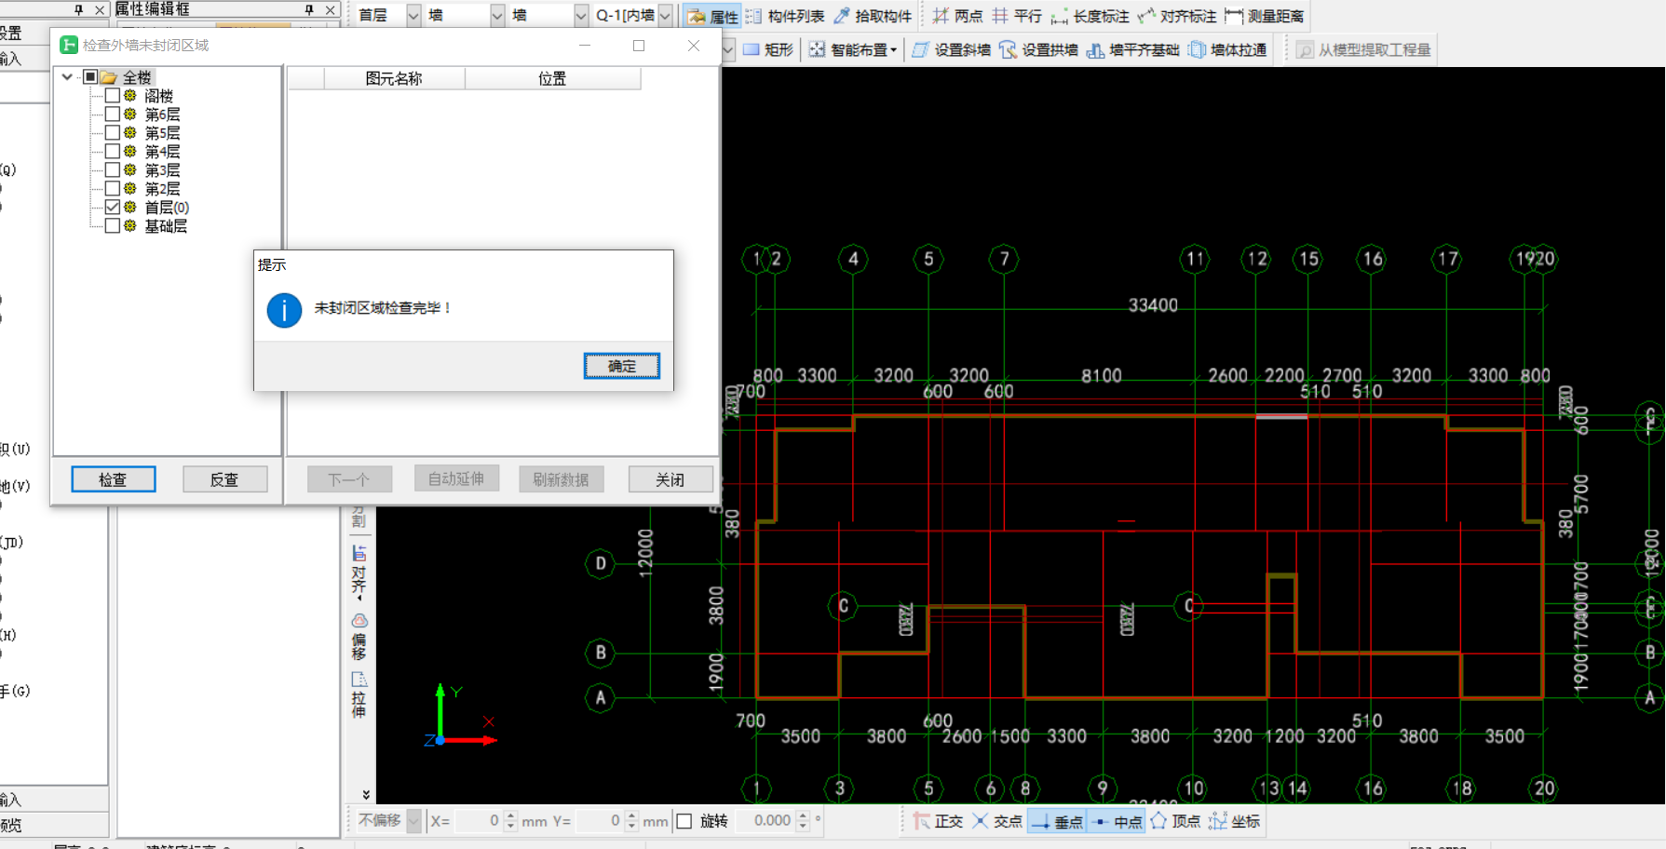Activate the 对齐标注 aligned dimension tool
Viewport: 1666px width, 849px height.
coord(1177,16)
